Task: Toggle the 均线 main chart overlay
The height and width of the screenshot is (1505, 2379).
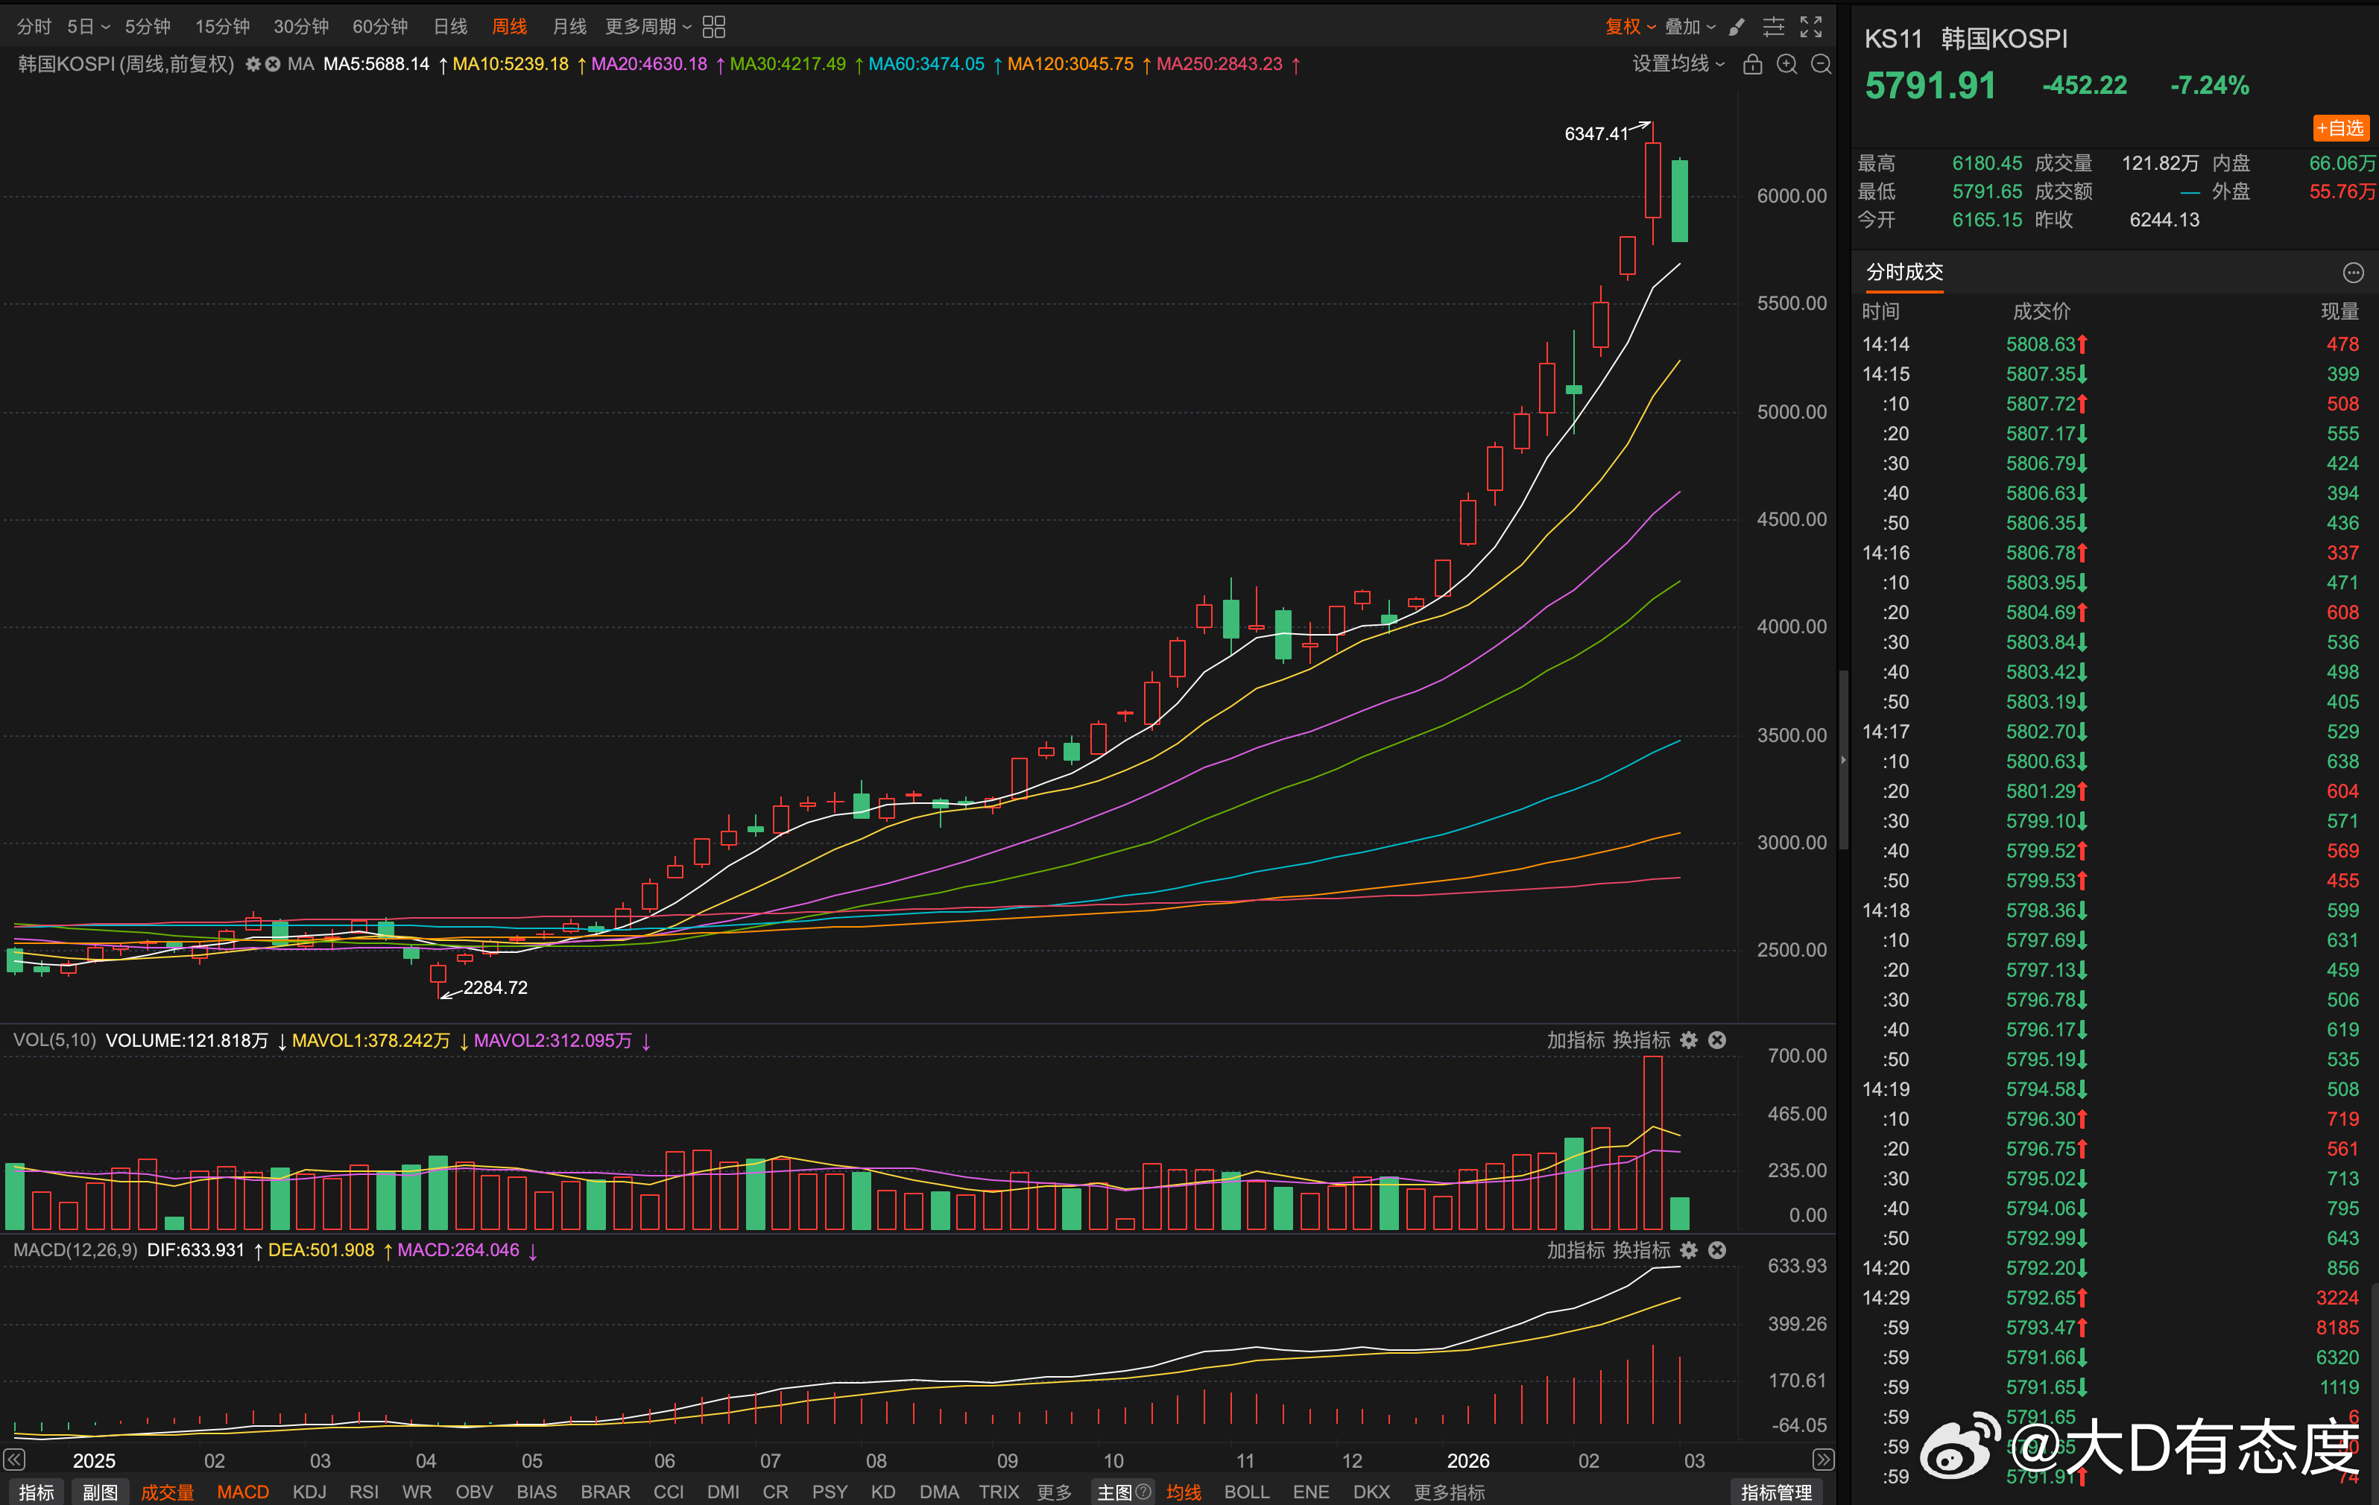Action: tap(1183, 1491)
